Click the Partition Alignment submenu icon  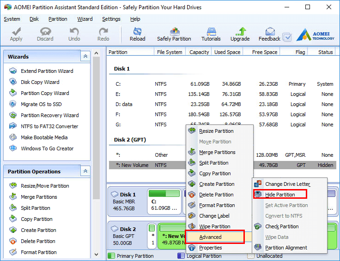258,247
